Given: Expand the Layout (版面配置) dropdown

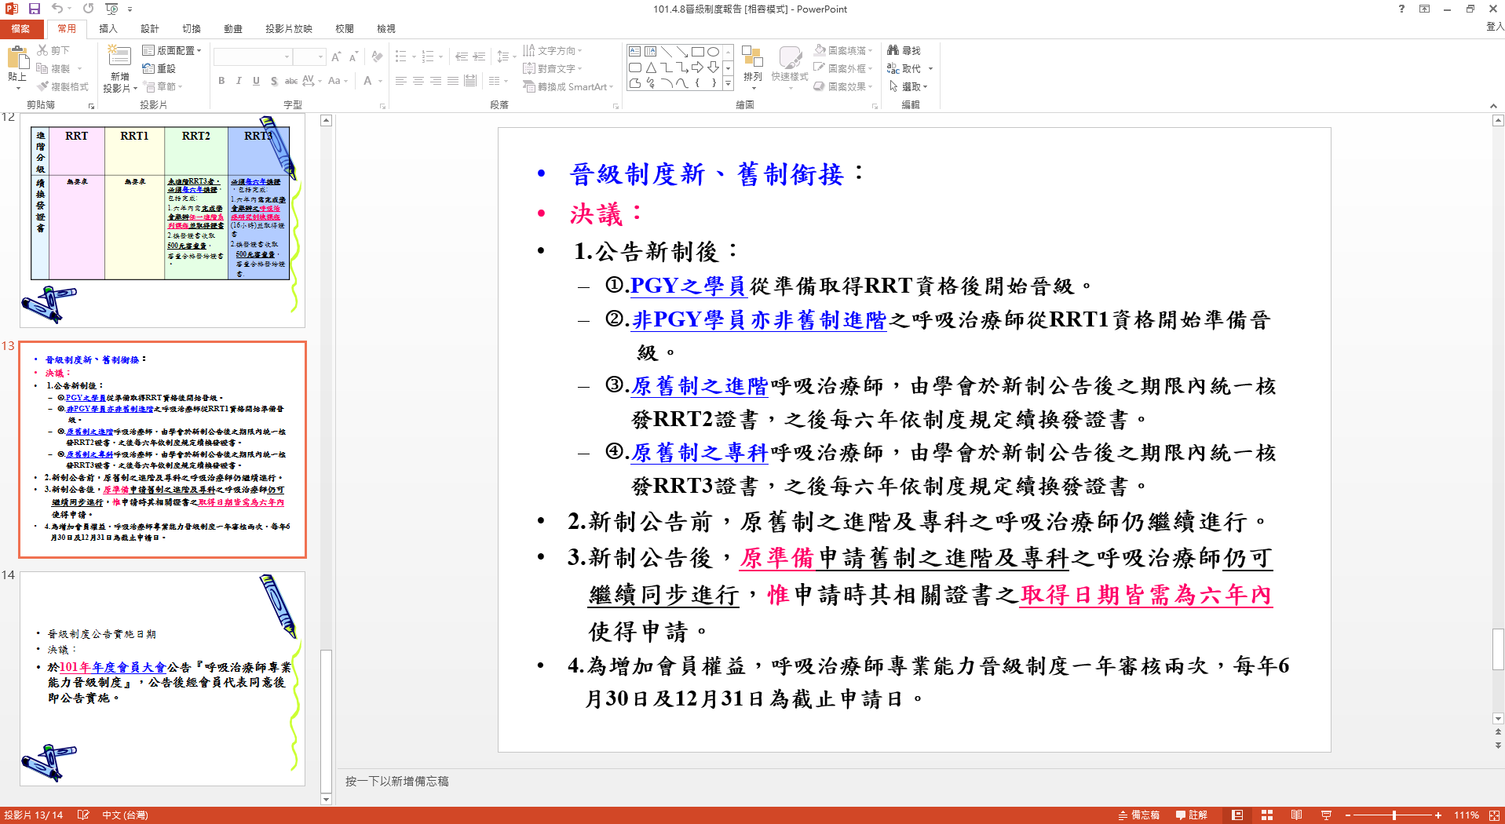Looking at the screenshot, I should [x=172, y=50].
